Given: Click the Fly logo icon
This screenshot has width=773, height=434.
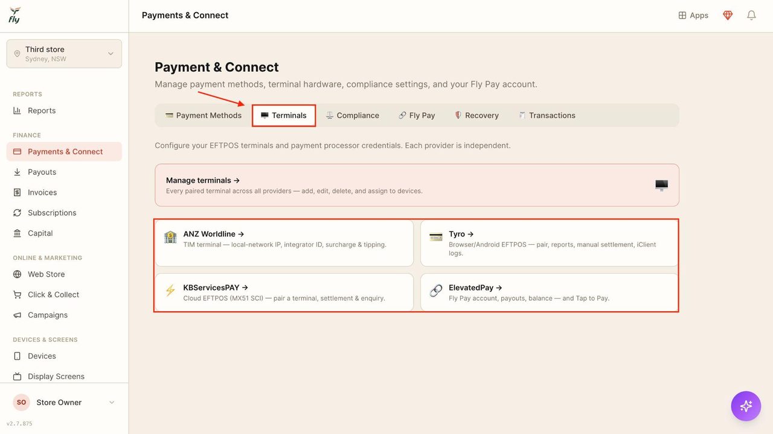Looking at the screenshot, I should click(14, 15).
